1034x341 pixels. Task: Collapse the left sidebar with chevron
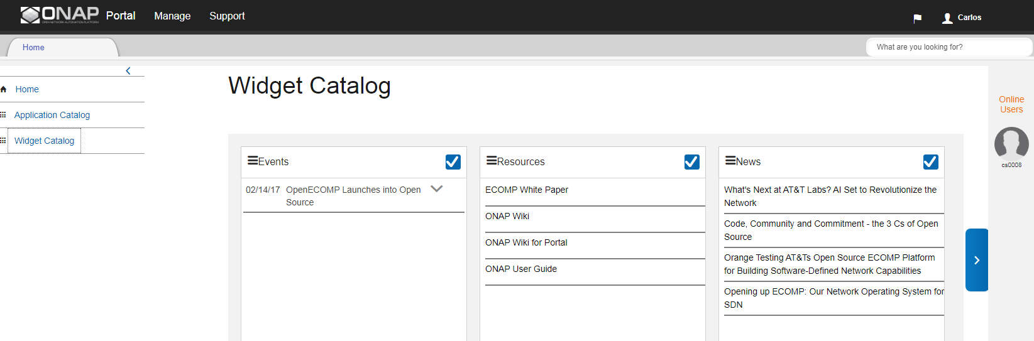[x=128, y=71]
